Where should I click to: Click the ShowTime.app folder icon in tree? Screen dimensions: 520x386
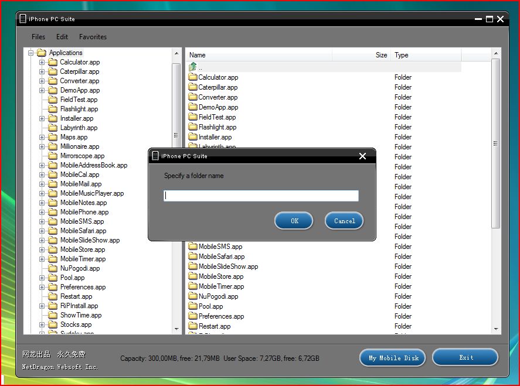coord(53,316)
